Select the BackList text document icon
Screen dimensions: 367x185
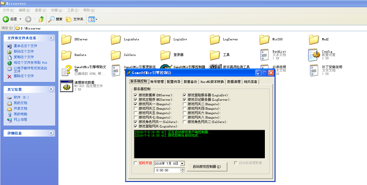click(264, 55)
